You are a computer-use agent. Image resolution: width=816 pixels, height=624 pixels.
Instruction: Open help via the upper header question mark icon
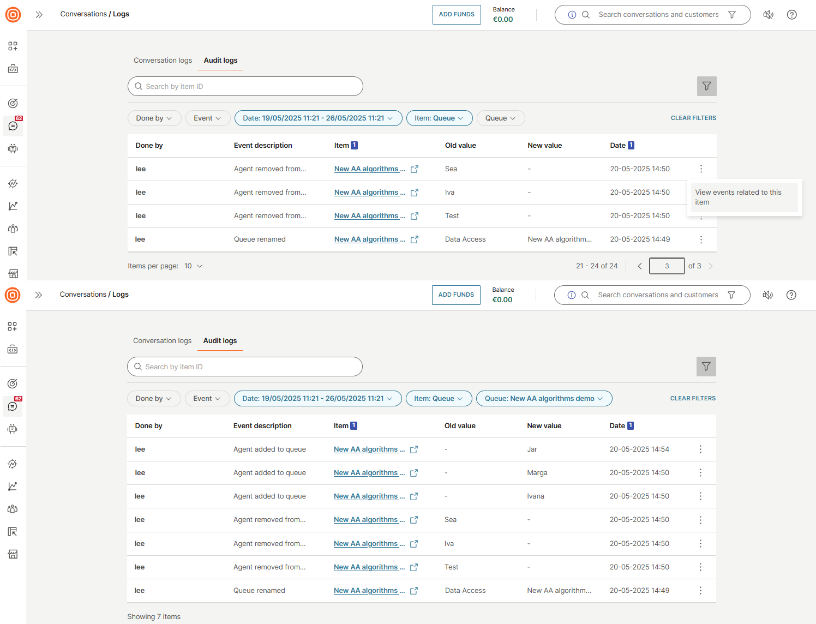791,15
